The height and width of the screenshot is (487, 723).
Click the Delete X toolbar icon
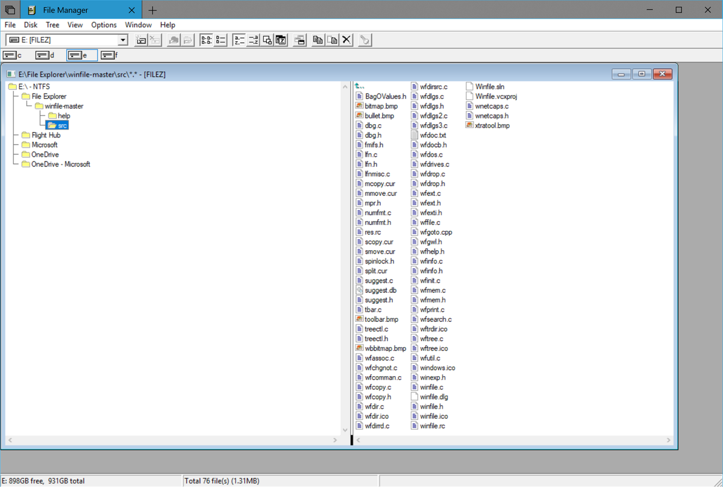click(345, 40)
